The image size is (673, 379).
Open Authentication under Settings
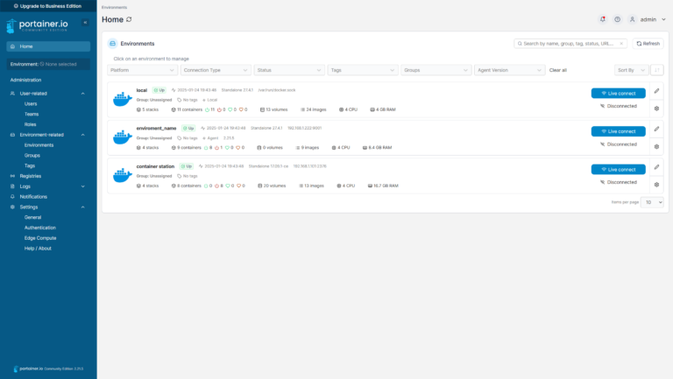tap(39, 228)
